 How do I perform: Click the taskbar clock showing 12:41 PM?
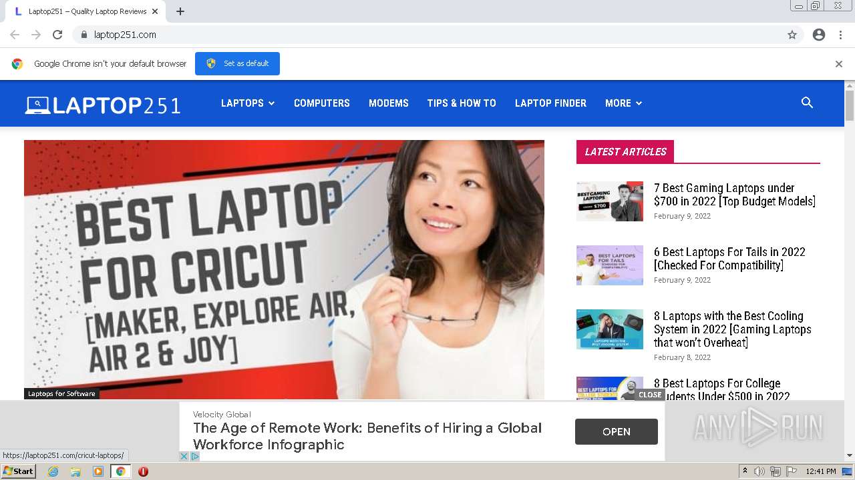821,471
